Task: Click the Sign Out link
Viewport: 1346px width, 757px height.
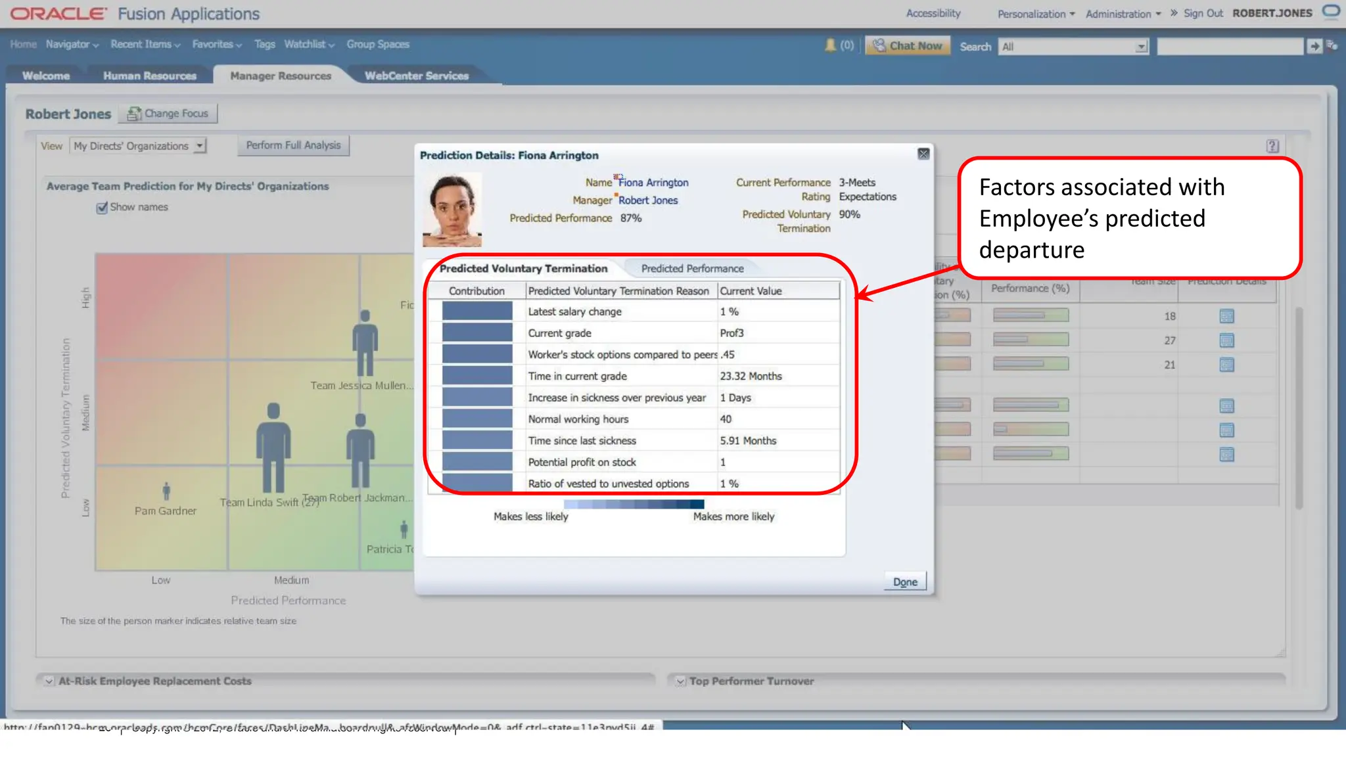Action: 1203,13
